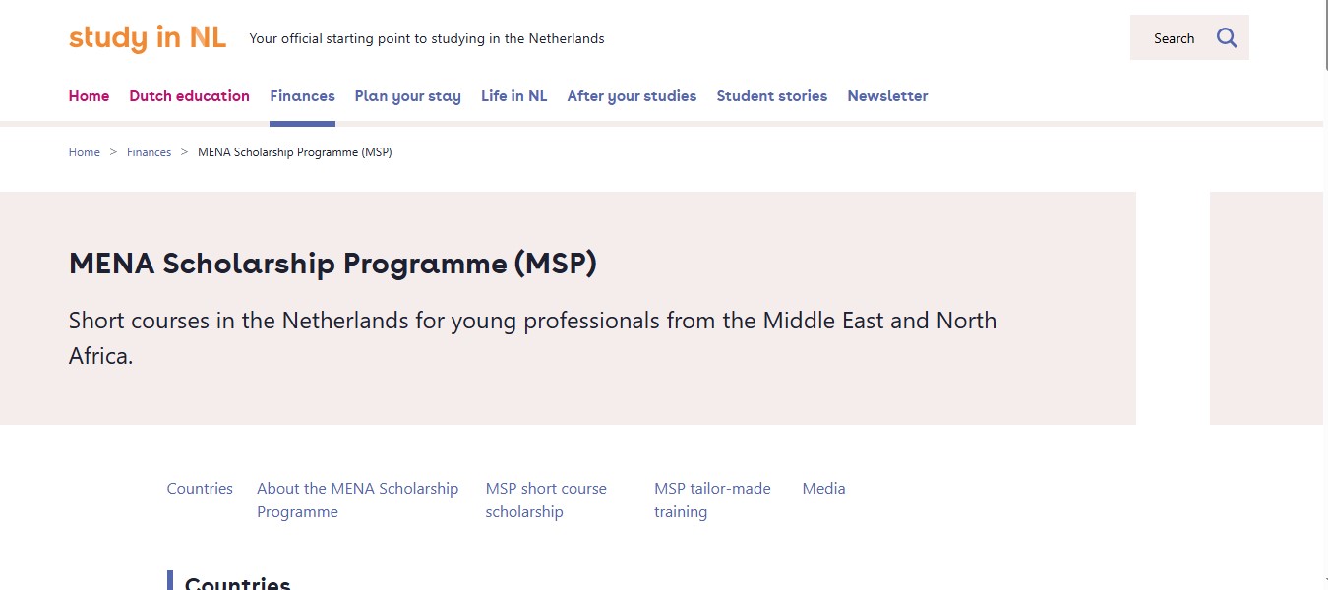Navigate to After your studies
Screen dimensions: 1328x590
pos(632,96)
